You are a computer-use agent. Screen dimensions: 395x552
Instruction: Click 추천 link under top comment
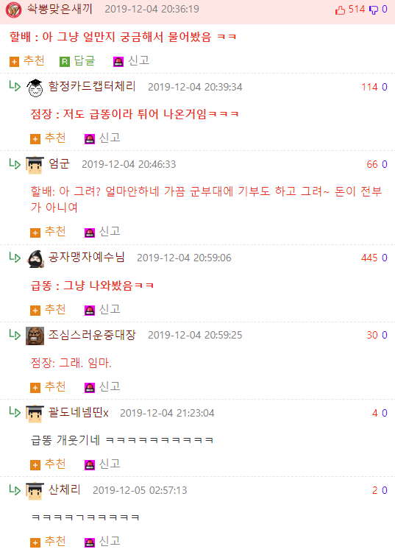click(x=34, y=61)
